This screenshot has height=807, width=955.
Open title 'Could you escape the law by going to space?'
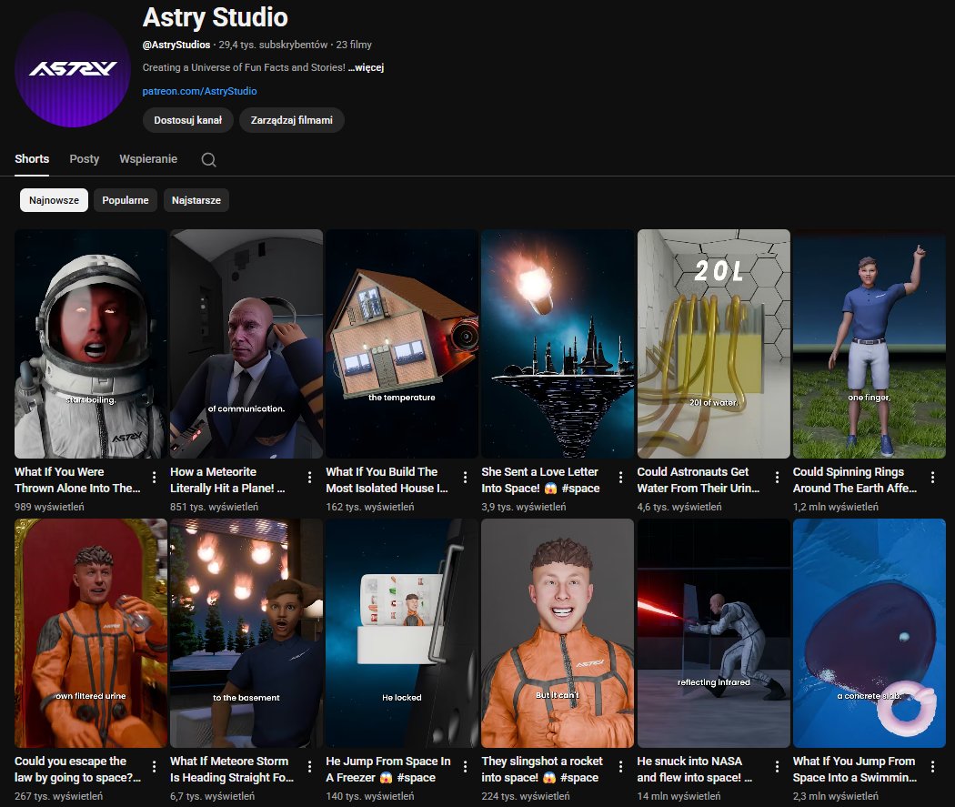click(77, 769)
